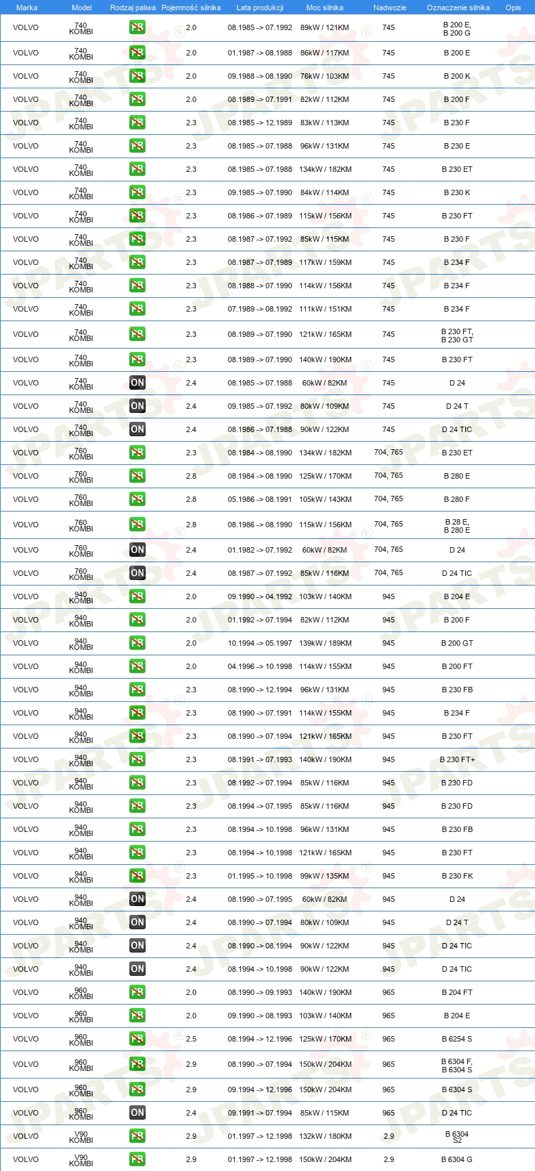Click diesel ON icon in 08.1990 -> 07.1995 row

[138, 899]
